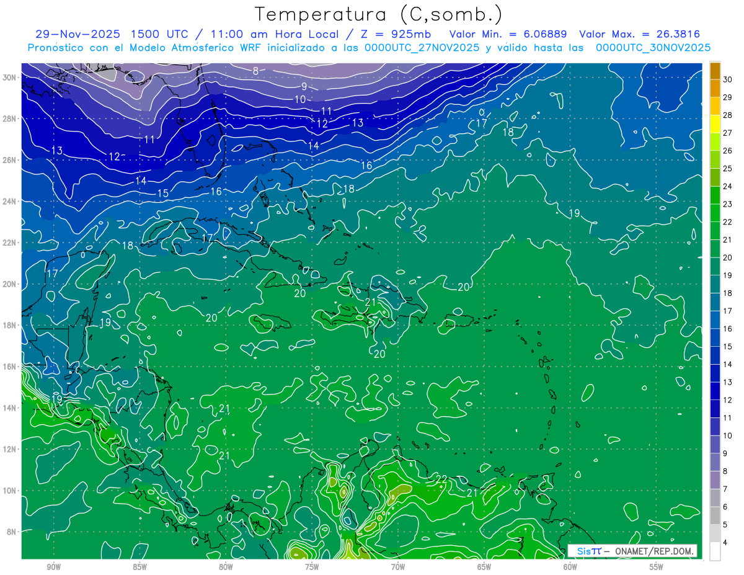Click the '15' contour label on the map

162,194
